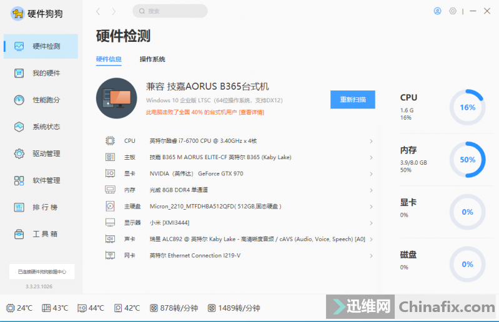Click the 磁盘 0% usage ring
499x322 pixels.
point(467,264)
